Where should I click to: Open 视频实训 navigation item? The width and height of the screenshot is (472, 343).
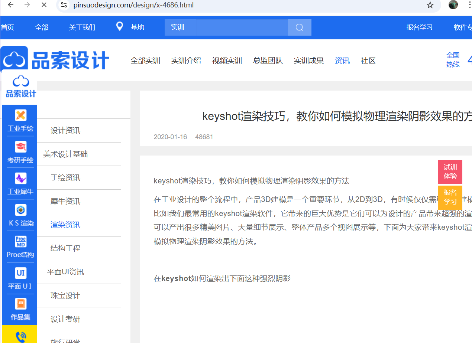[x=227, y=61]
